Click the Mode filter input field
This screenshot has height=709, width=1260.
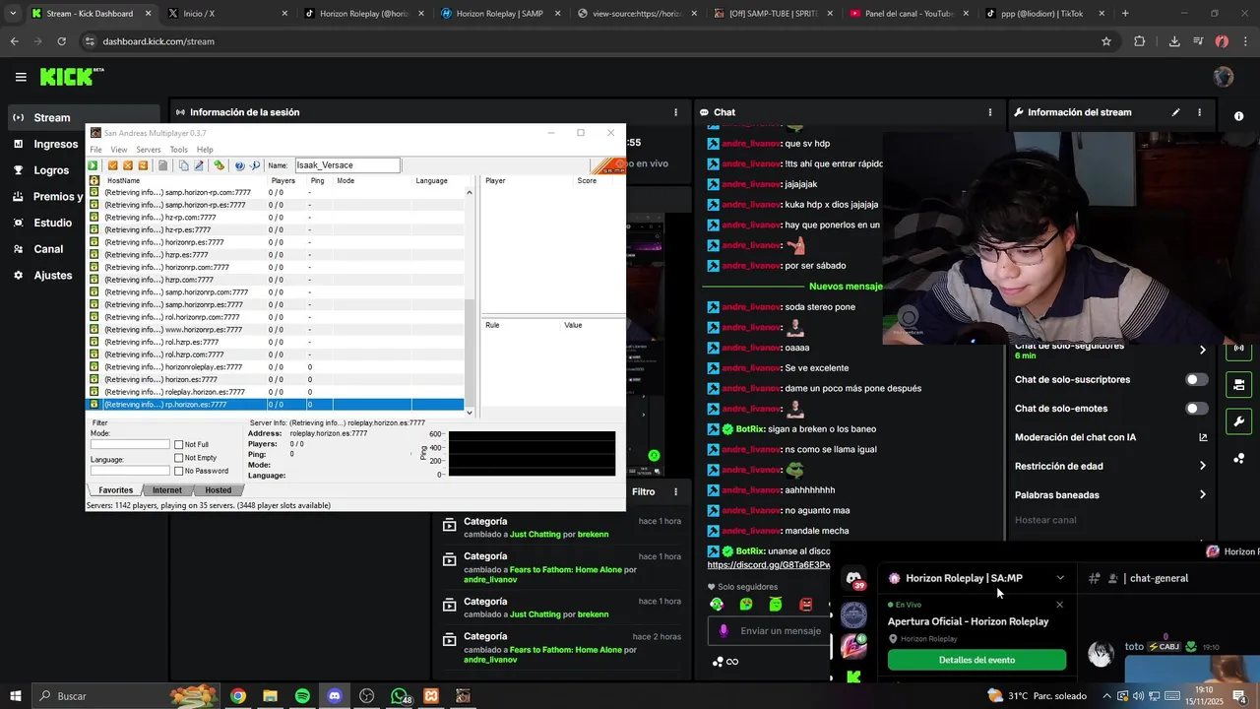pos(130,445)
